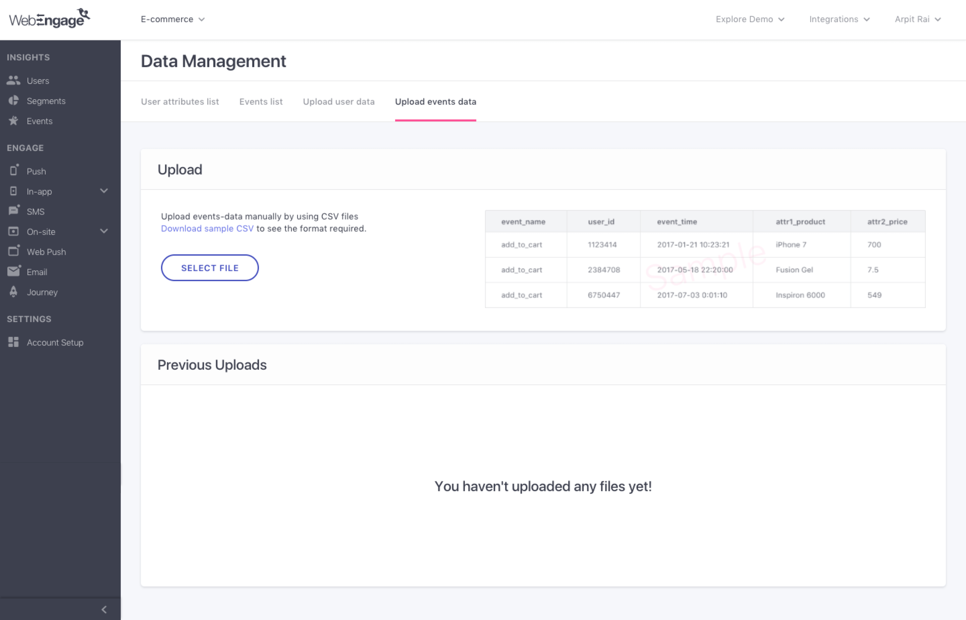Open Journey rocket icon

(x=13, y=292)
